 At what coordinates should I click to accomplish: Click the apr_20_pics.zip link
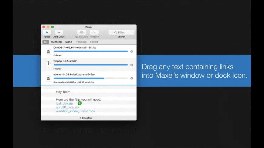pyautogui.click(x=67, y=107)
